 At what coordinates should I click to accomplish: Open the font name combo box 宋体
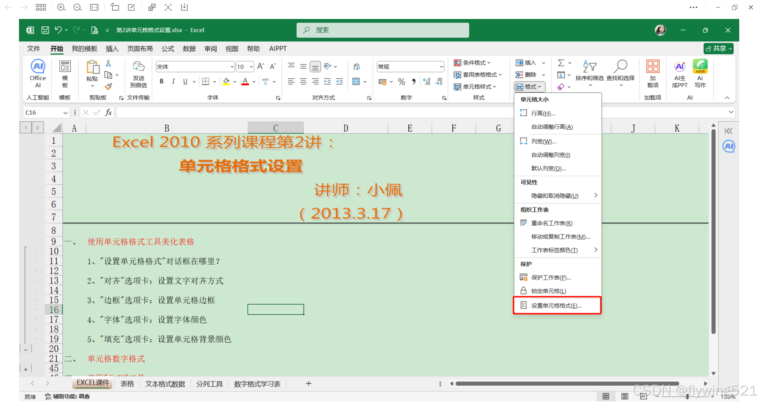pyautogui.click(x=195, y=67)
